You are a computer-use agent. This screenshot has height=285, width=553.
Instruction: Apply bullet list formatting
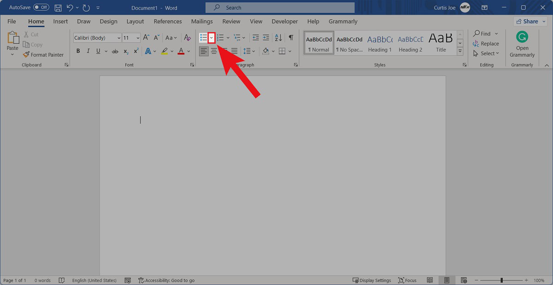[x=203, y=38]
